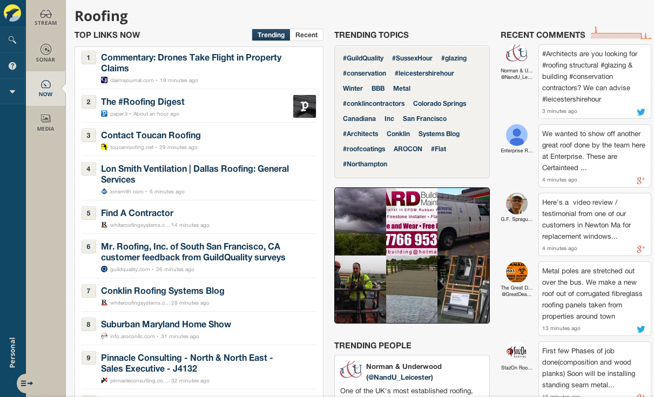Click the yellow bird app logo
654x397 pixels.
[12, 13]
